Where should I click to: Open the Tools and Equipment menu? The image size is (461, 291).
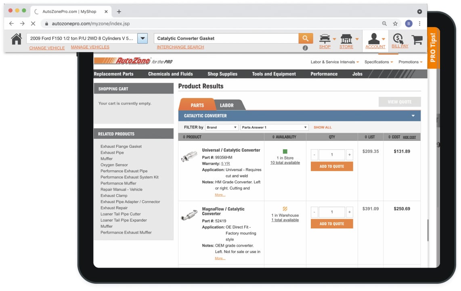click(x=274, y=74)
